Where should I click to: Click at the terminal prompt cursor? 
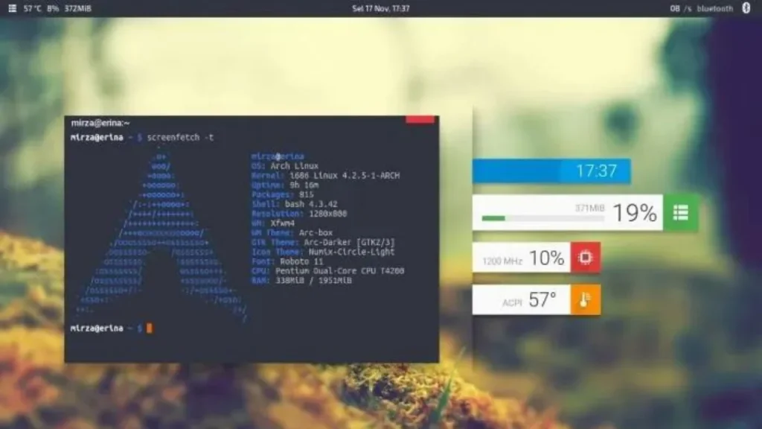pos(149,328)
